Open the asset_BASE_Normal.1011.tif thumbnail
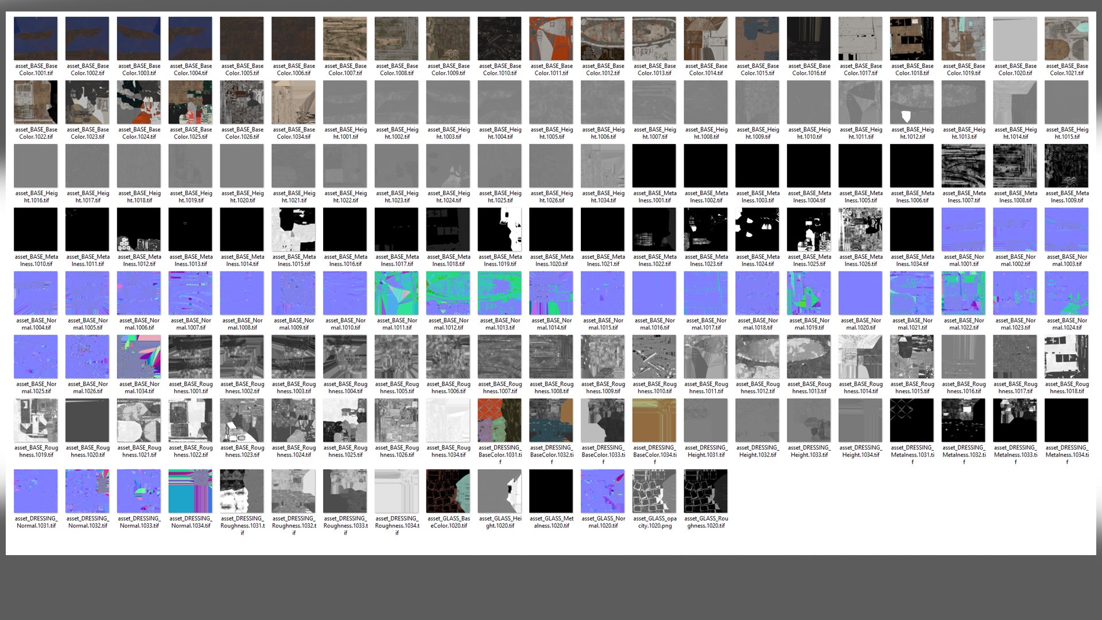 tap(397, 293)
